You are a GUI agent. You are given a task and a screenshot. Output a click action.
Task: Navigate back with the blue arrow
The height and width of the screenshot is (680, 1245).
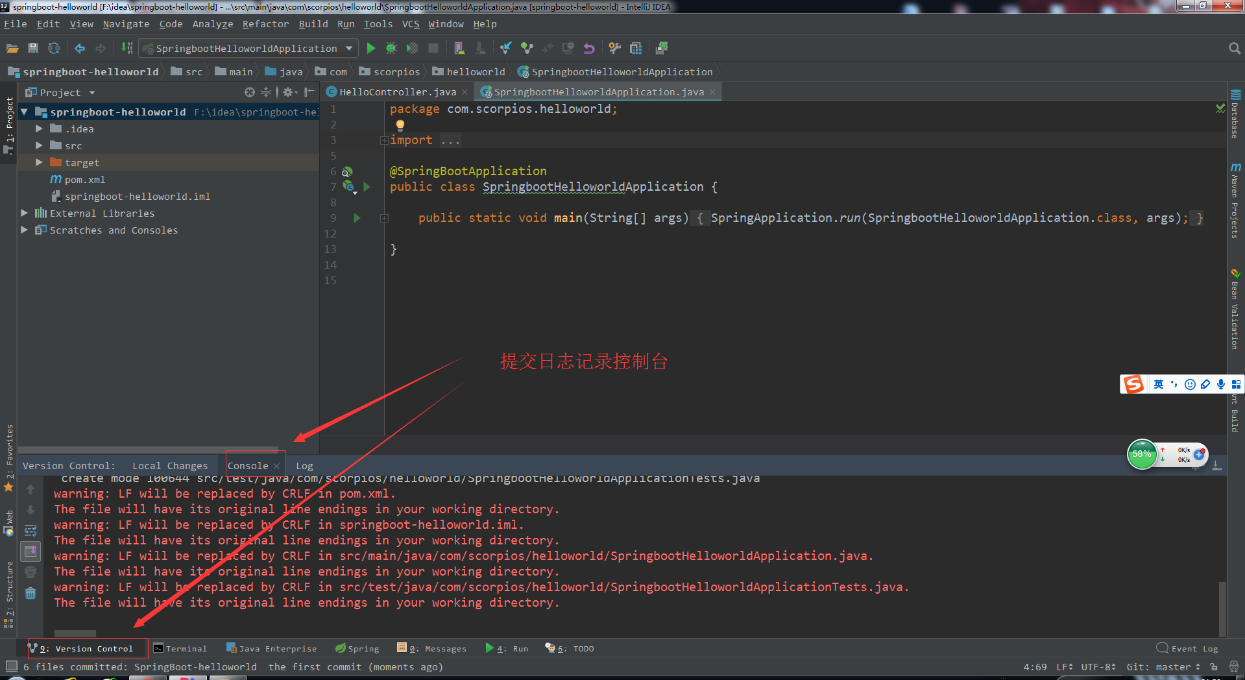80,48
